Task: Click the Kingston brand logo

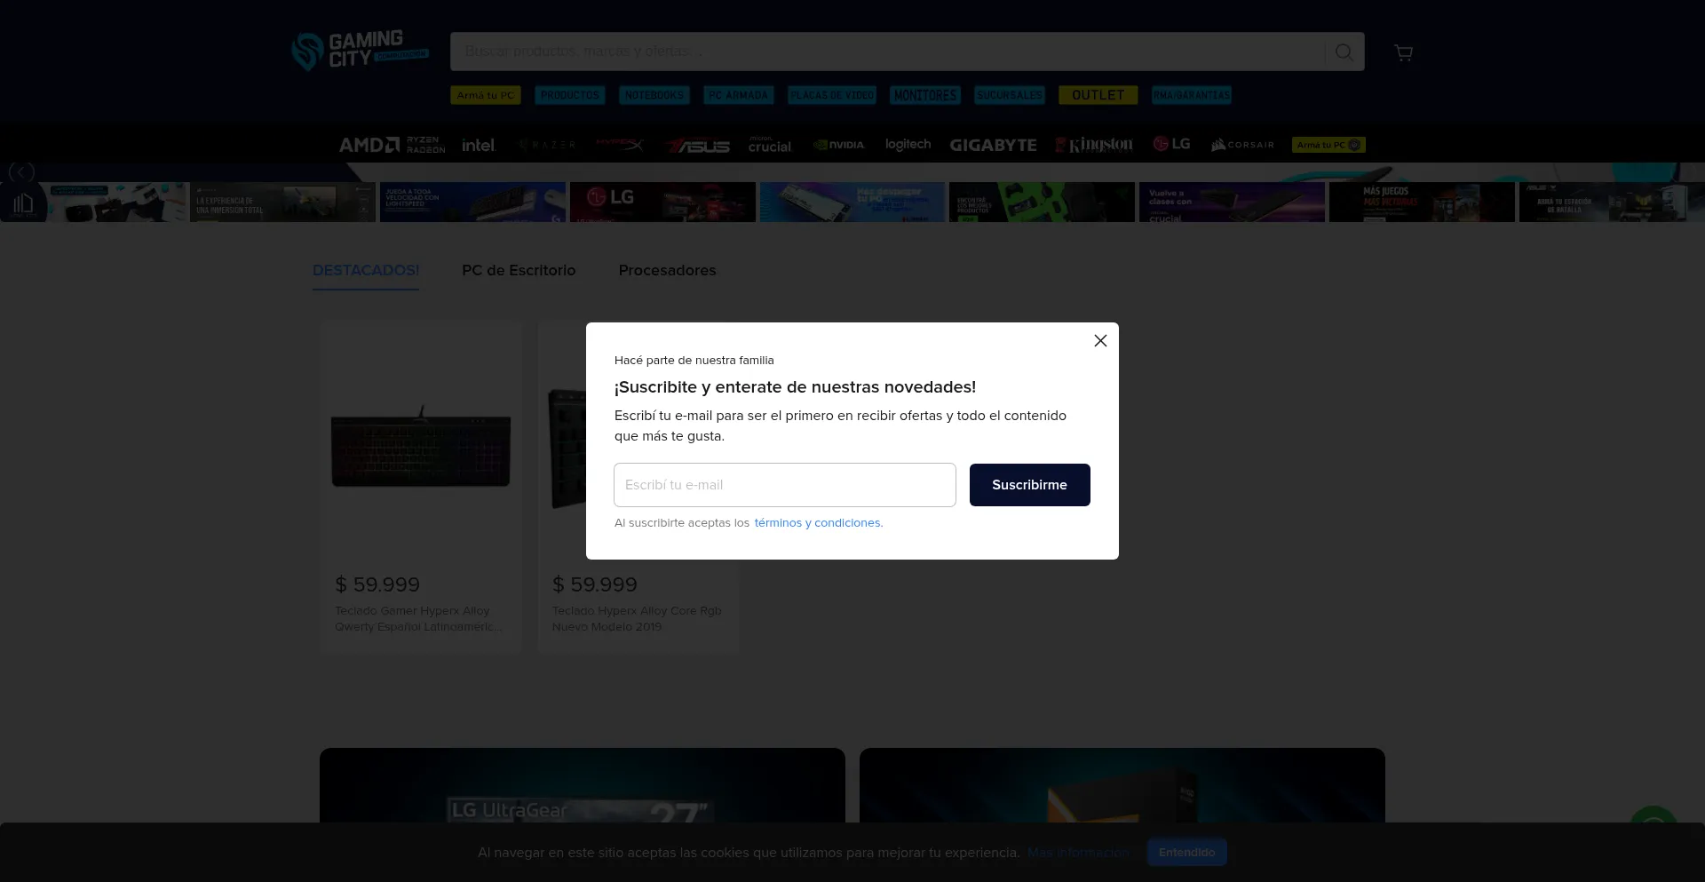Action: point(1094,145)
